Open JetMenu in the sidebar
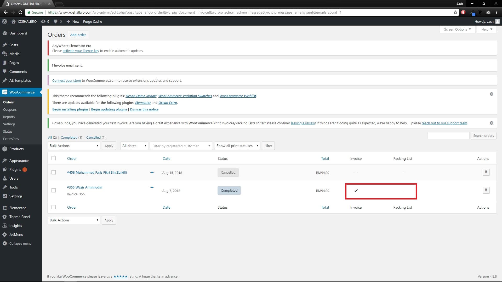 [21, 234]
